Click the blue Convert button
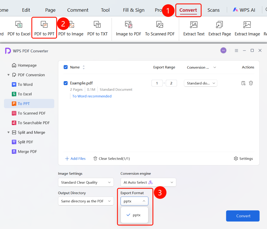 tap(243, 216)
